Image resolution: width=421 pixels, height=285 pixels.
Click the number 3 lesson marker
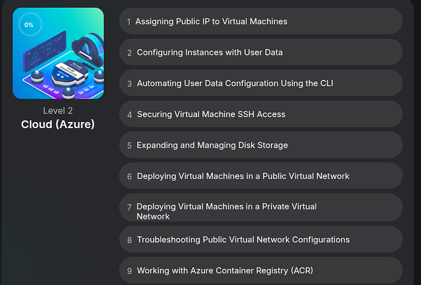(x=129, y=83)
